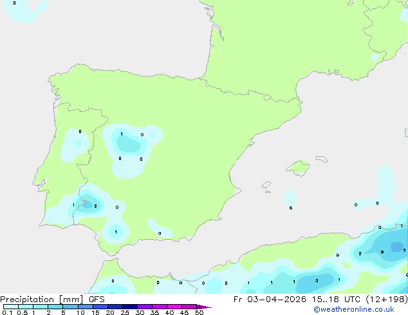Pick the 40–45 mm magenta legend swatch

click(x=174, y=307)
